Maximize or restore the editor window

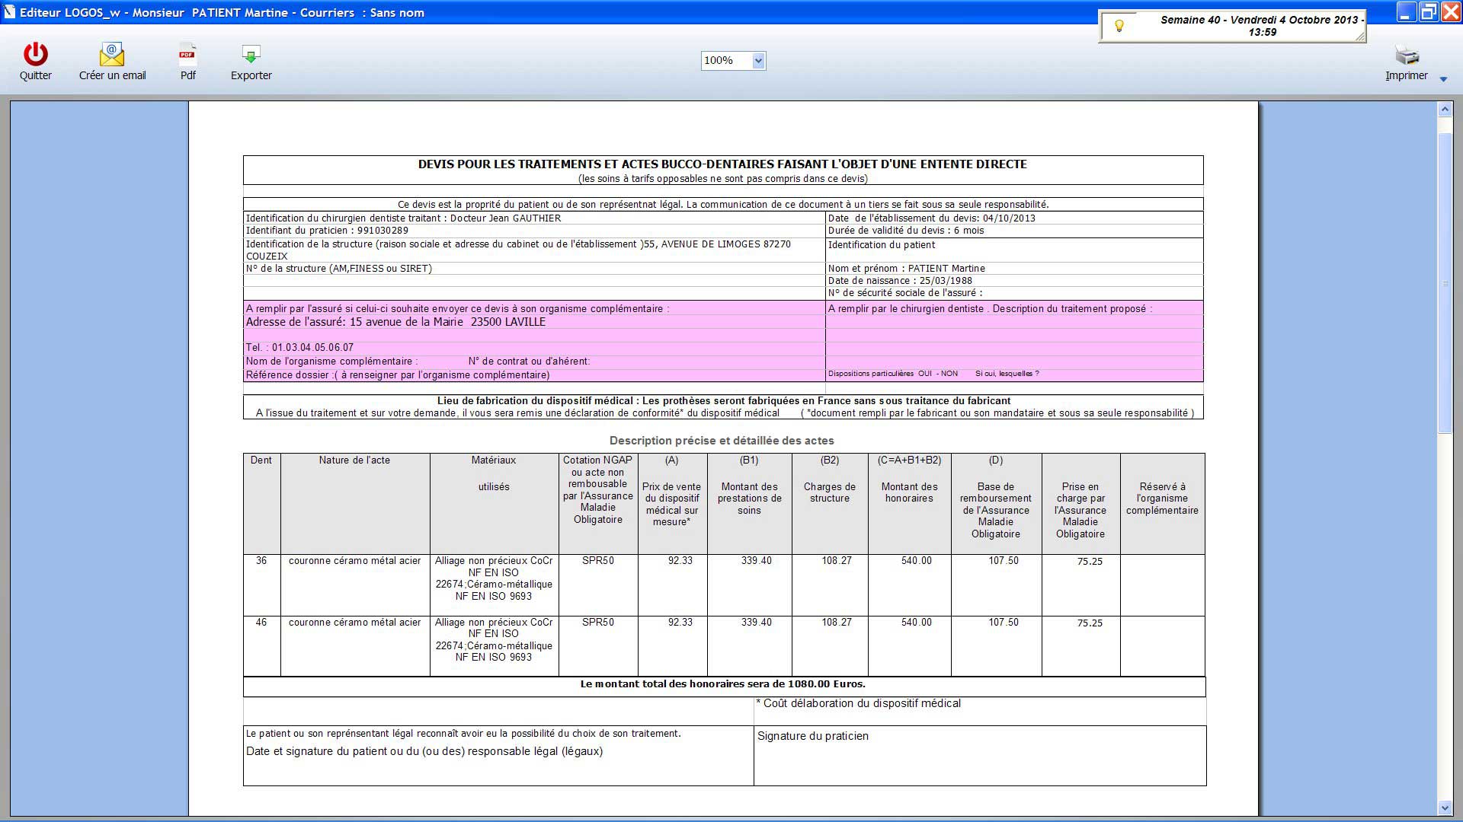[1429, 11]
